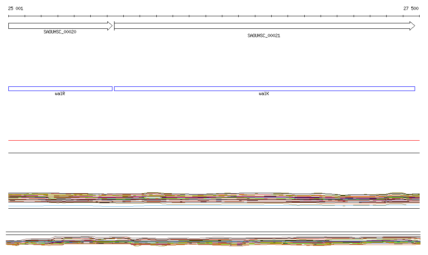Click the upper multicolored expression plot
The height and width of the screenshot is (255, 428).
[214, 198]
